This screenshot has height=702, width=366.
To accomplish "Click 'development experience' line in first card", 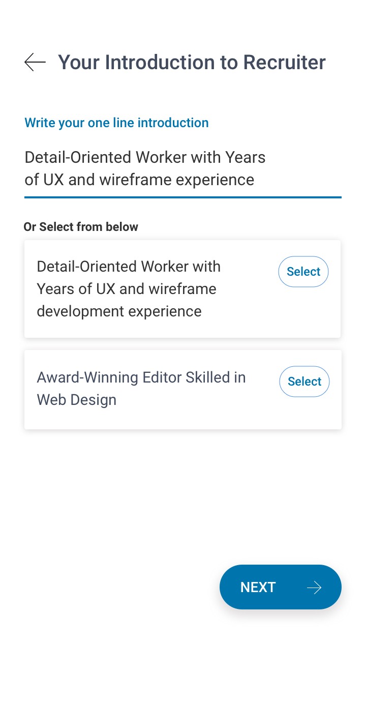I will coord(119,311).
